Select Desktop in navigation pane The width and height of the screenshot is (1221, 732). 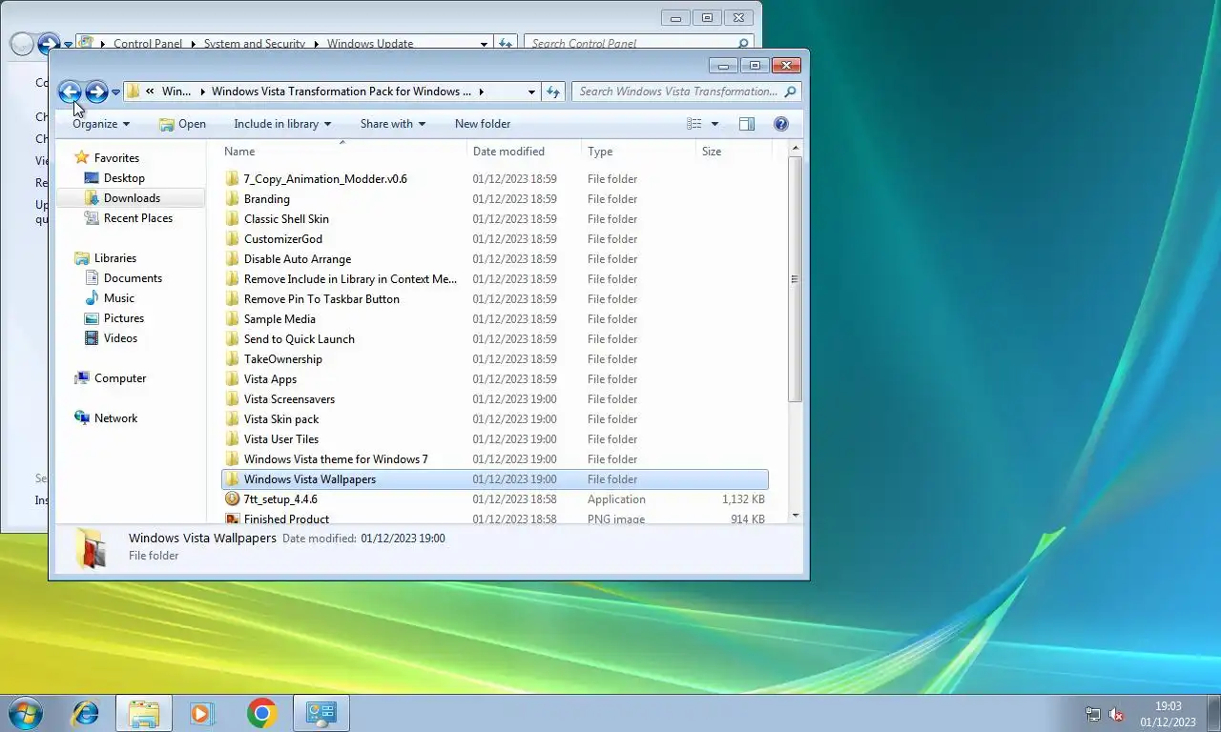(124, 178)
